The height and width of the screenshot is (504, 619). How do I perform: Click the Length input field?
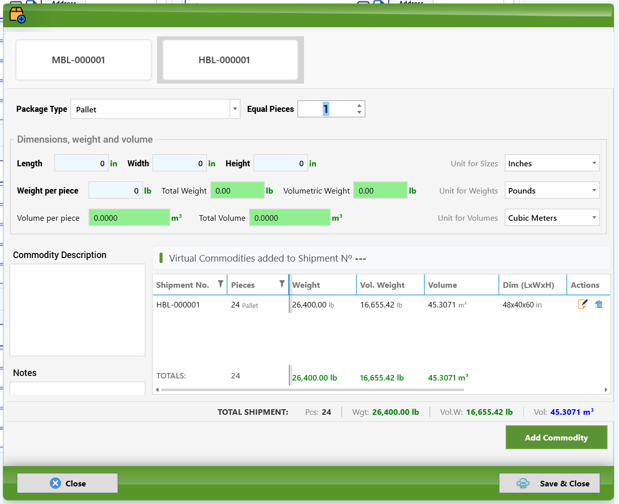coord(82,163)
